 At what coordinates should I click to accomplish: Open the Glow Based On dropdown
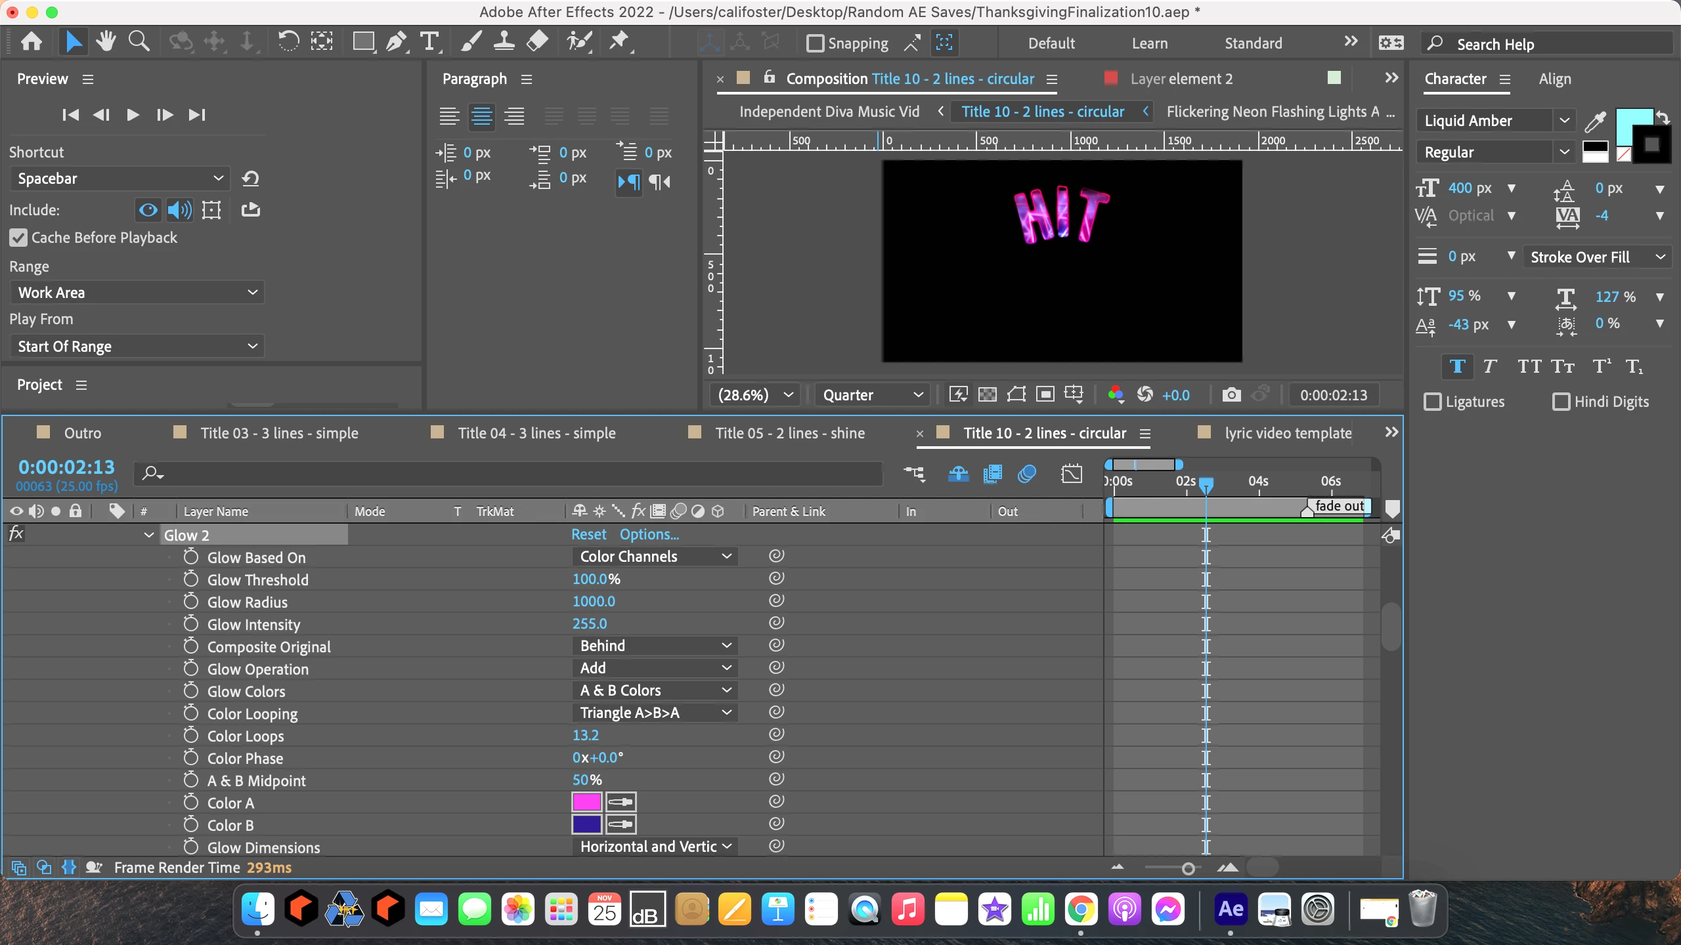tap(655, 556)
